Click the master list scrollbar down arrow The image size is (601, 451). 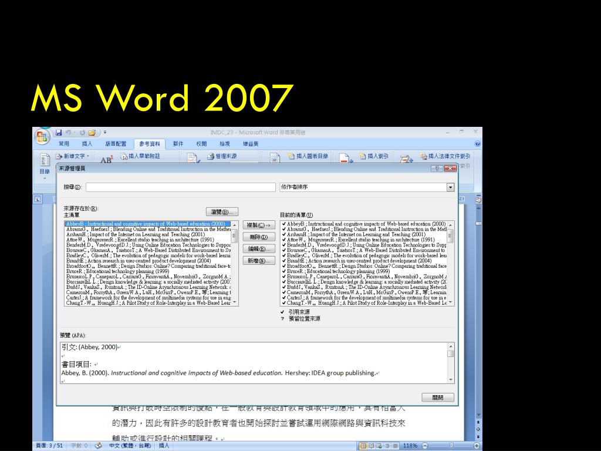(235, 302)
